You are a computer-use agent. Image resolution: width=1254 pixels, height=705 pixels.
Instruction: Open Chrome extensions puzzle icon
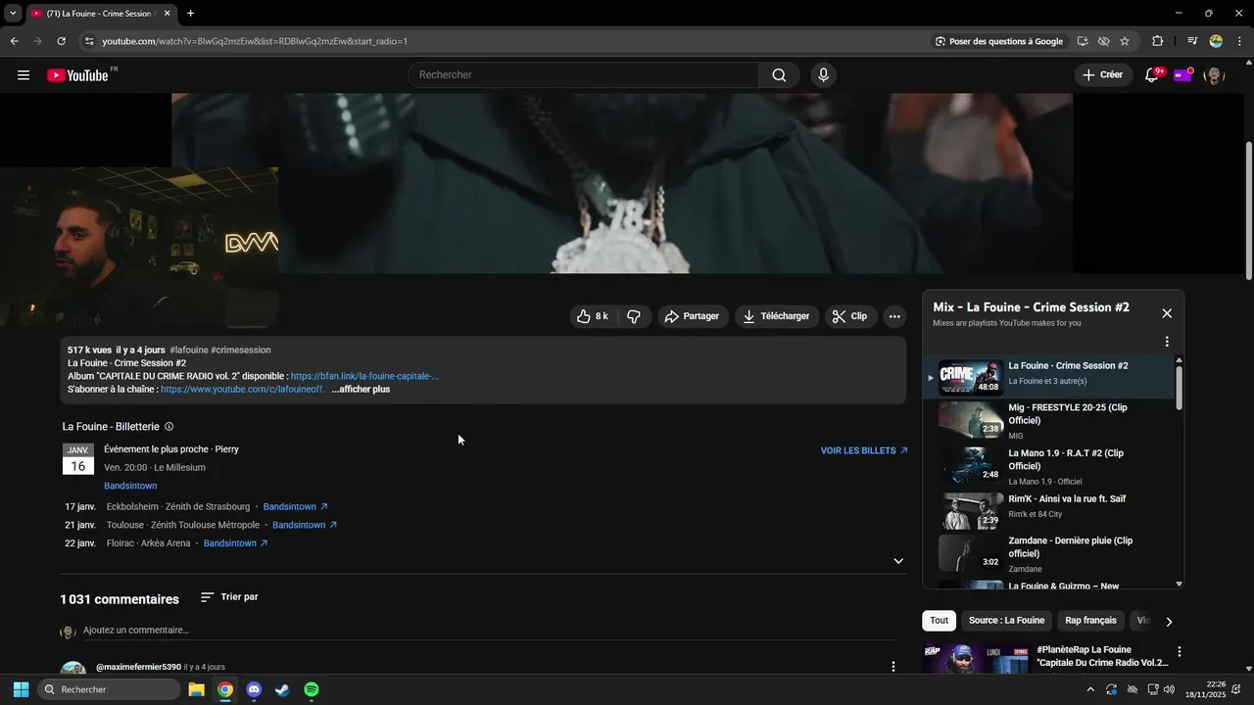click(x=1158, y=41)
